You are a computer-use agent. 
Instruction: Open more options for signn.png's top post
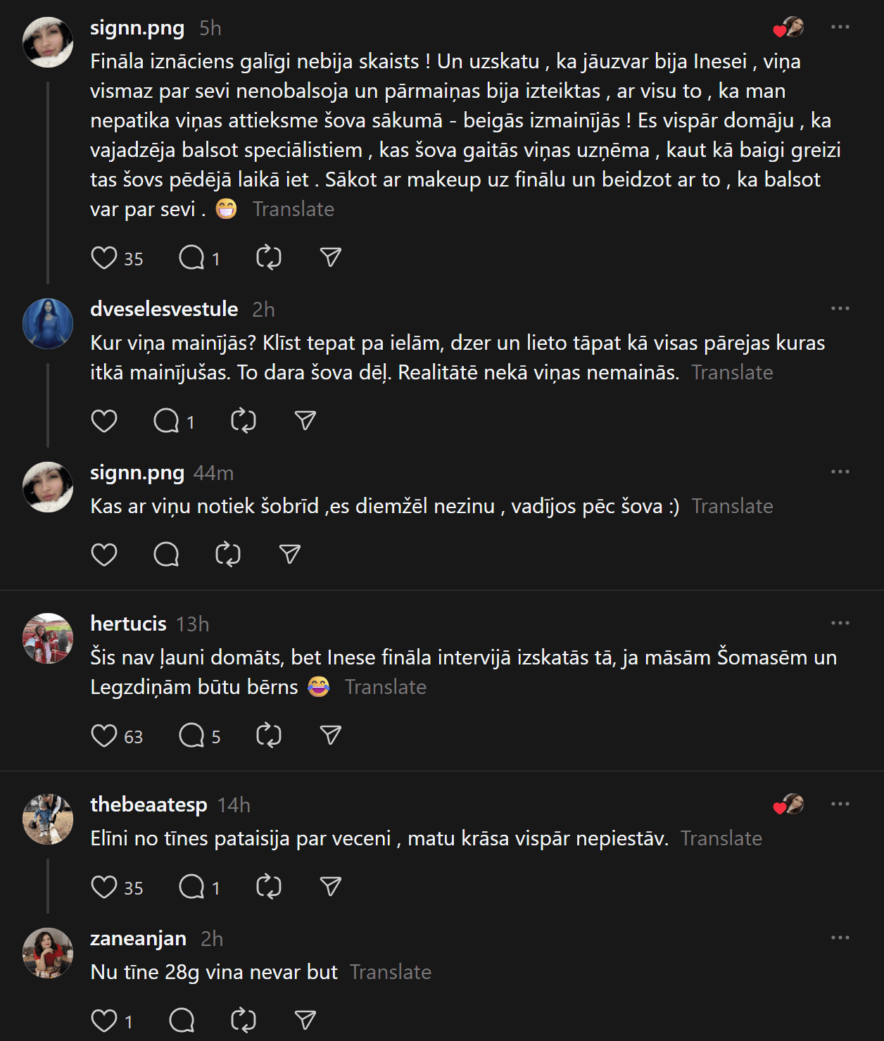[840, 27]
